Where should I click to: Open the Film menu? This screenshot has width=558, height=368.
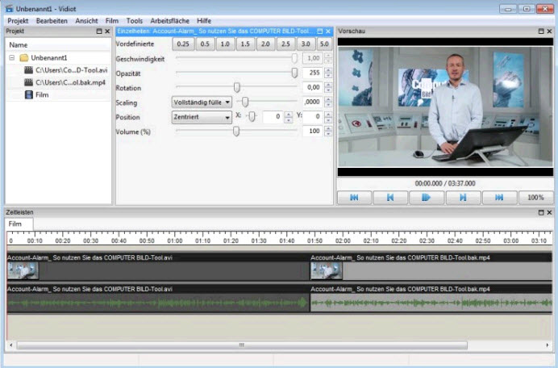point(112,21)
